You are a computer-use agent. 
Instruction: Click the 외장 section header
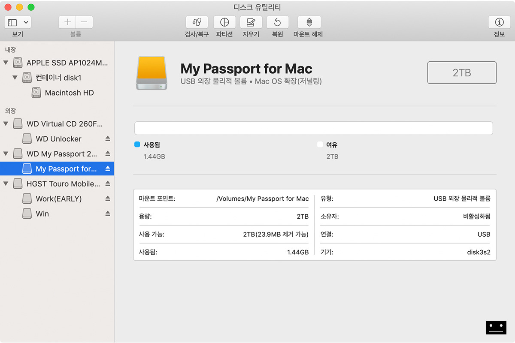10,111
